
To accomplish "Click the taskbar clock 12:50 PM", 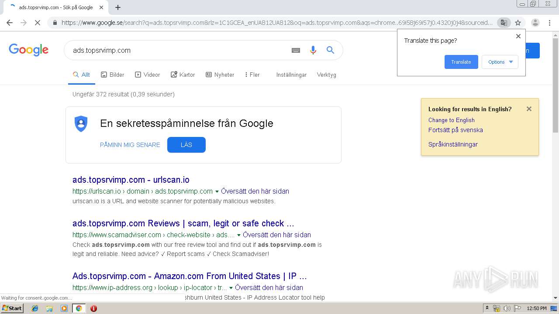I will point(537,308).
